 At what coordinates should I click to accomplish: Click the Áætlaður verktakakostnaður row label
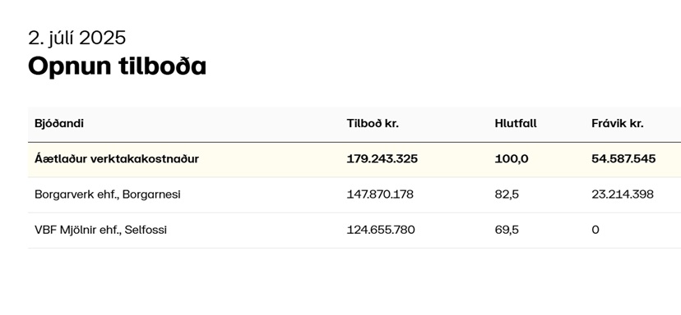click(x=117, y=159)
